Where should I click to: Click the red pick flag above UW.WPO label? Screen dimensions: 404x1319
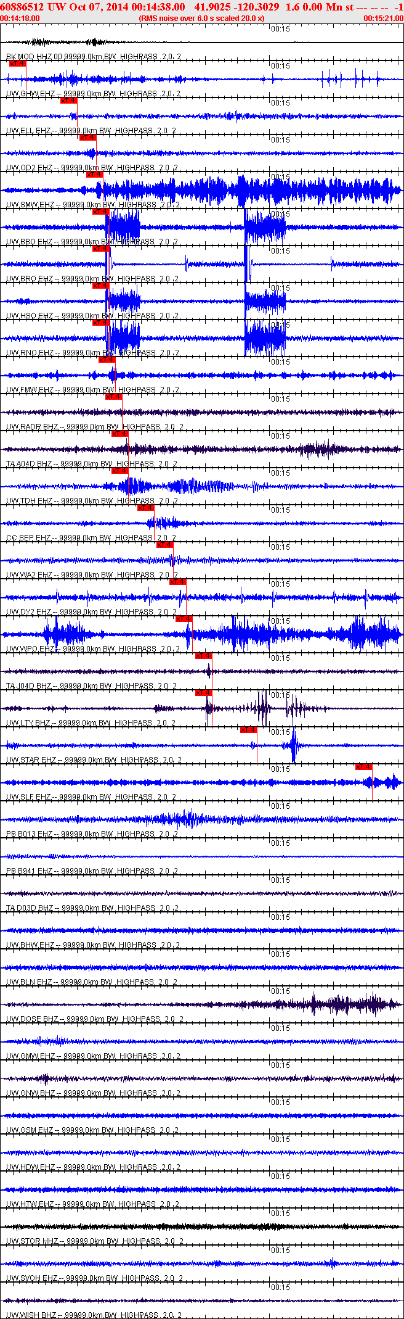[x=184, y=618]
